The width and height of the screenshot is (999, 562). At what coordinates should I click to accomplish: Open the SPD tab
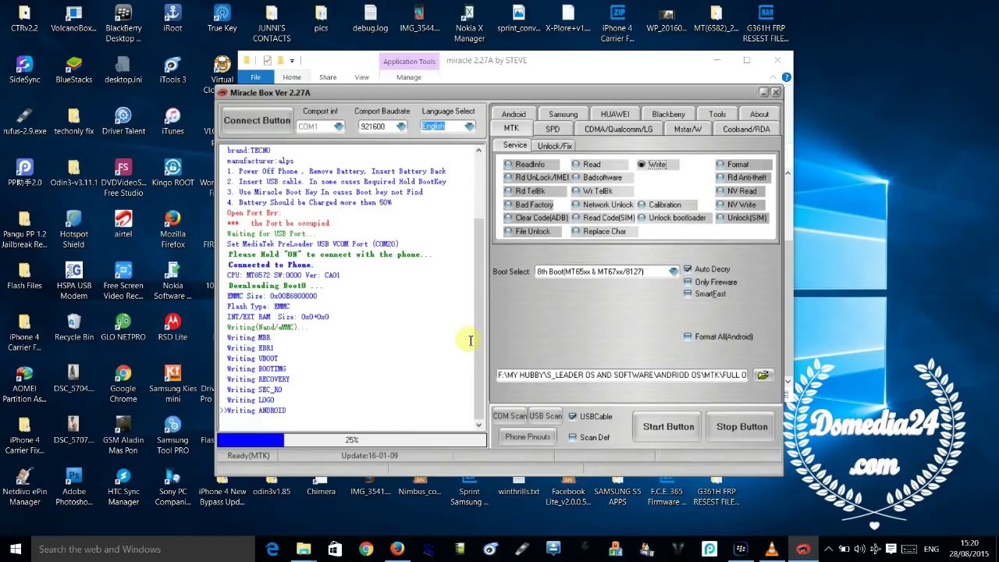pos(553,129)
